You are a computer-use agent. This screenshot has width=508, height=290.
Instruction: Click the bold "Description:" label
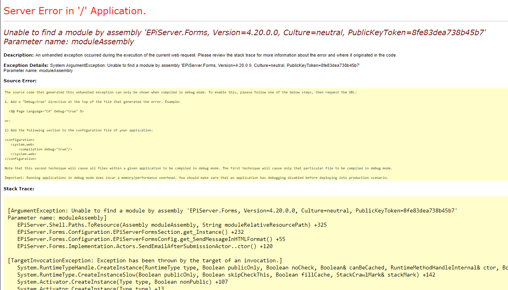click(x=19, y=55)
